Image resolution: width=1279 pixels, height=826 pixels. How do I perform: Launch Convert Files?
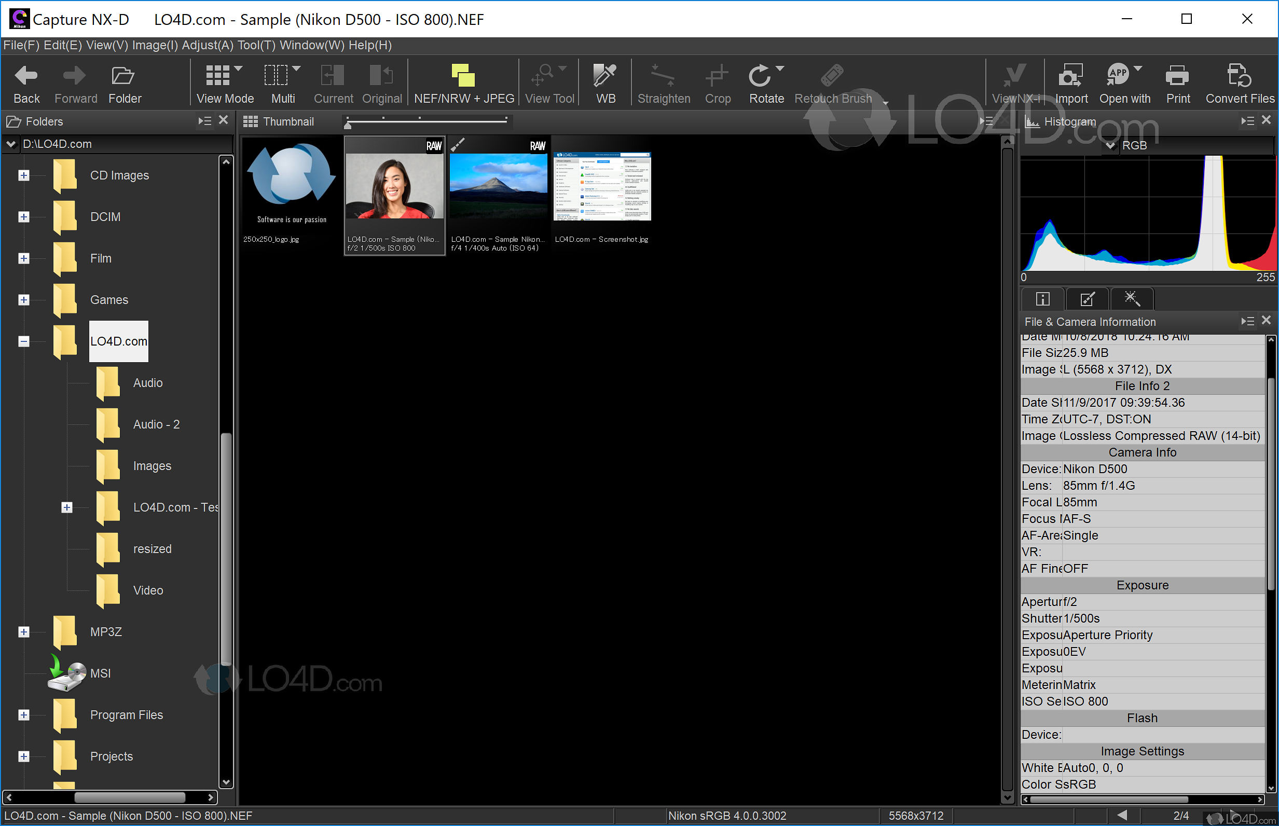[1240, 80]
